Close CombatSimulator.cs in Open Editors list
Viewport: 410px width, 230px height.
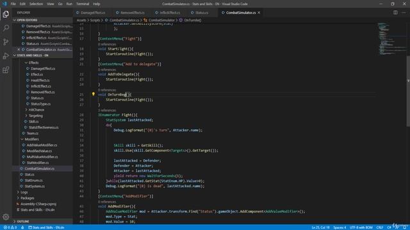(x=19, y=50)
